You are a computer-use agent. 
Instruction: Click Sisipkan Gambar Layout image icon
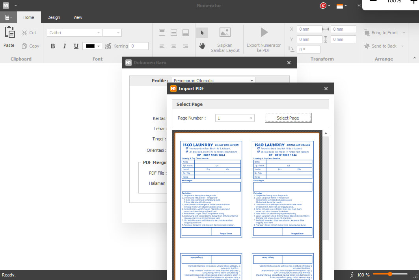[225, 33]
